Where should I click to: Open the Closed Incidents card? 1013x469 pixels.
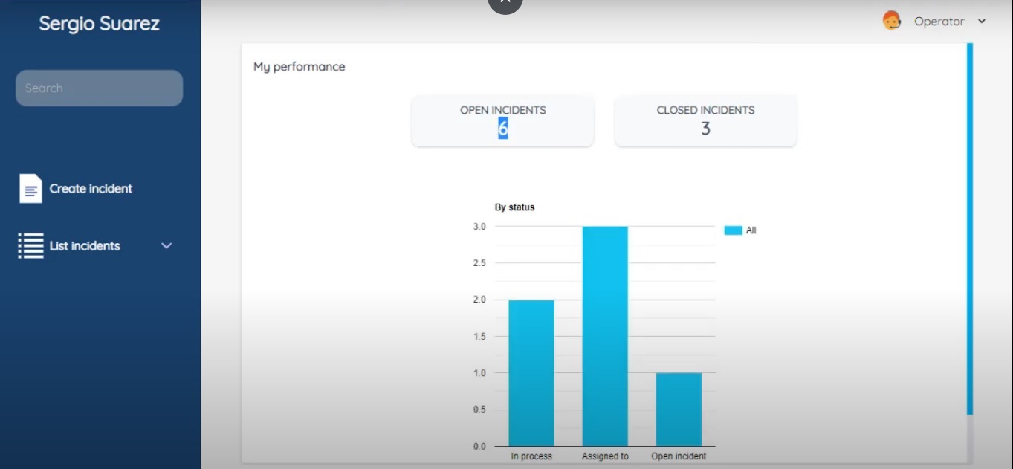[x=705, y=120]
